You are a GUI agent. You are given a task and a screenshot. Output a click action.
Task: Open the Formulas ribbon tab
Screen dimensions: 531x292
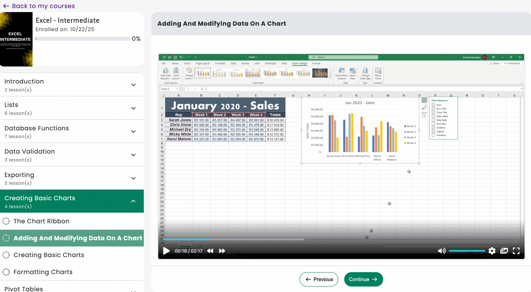220,63
